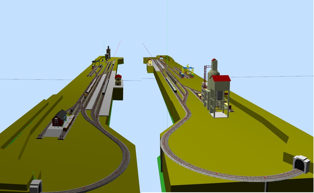The image size is (314, 193).
Task: Select the green train on the right mainline
Action: pos(171,85)
